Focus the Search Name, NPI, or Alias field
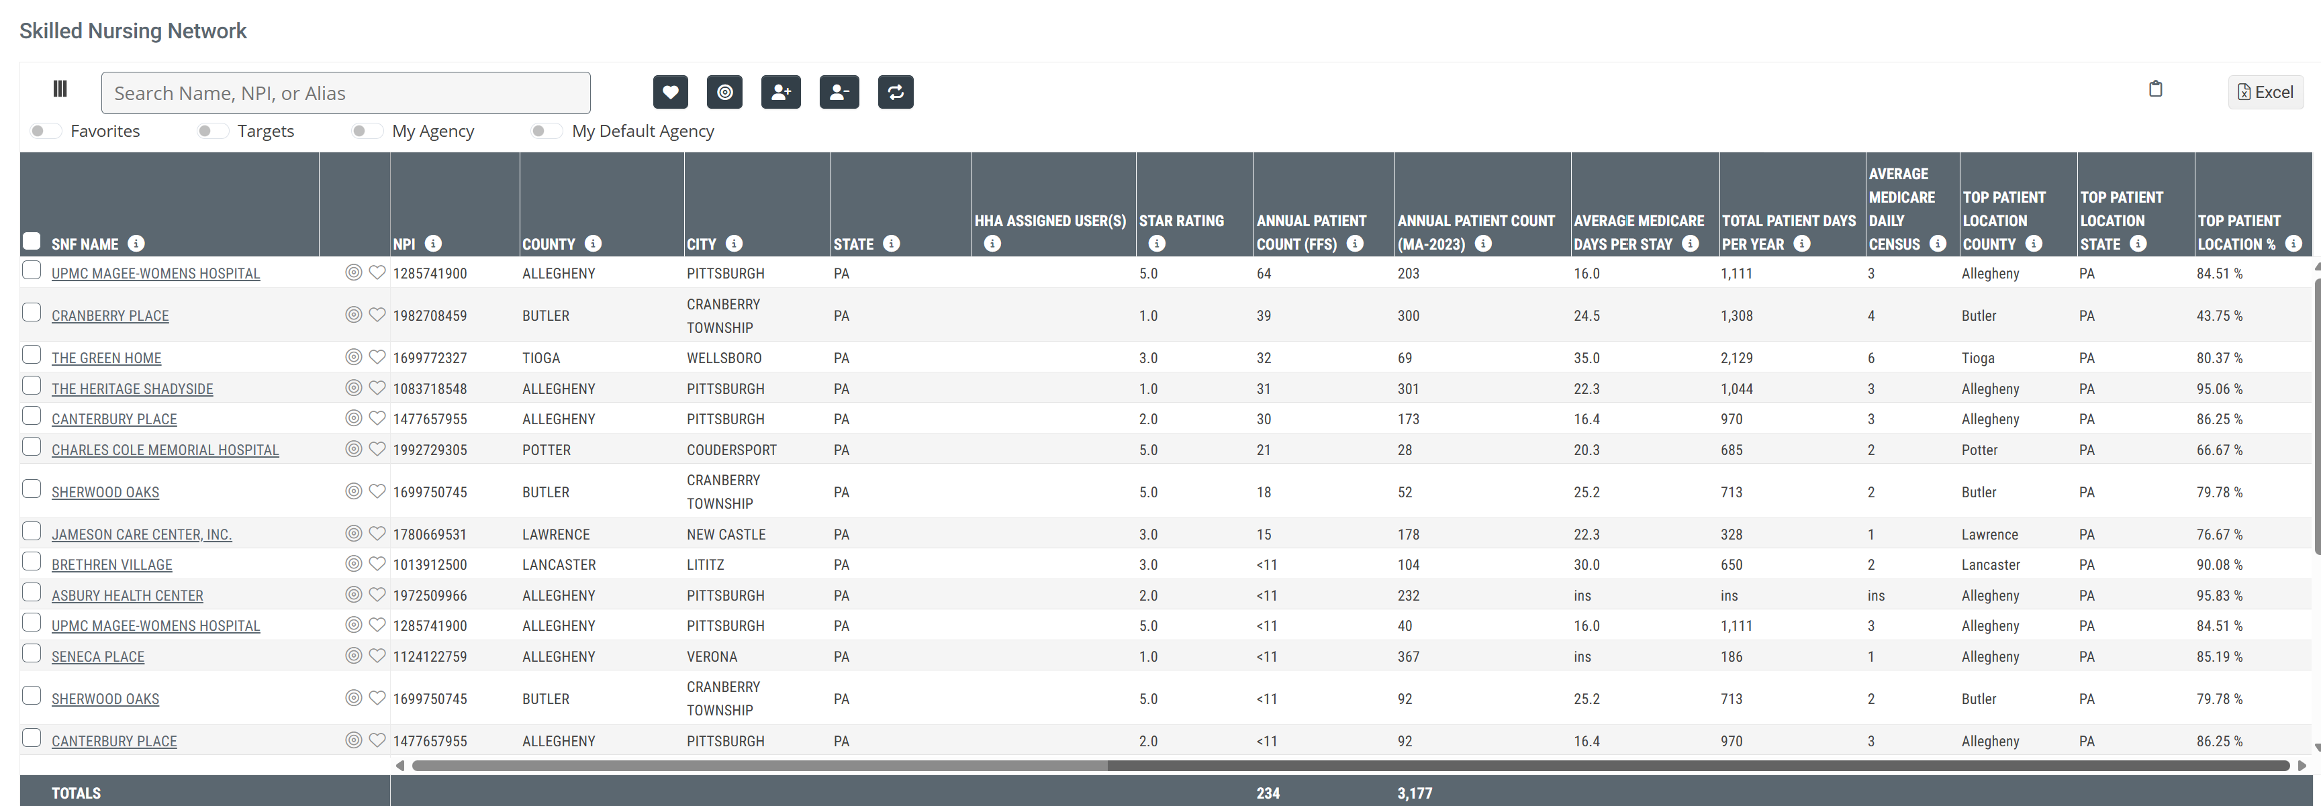Viewport: 2321px width, 806px height. (345, 93)
